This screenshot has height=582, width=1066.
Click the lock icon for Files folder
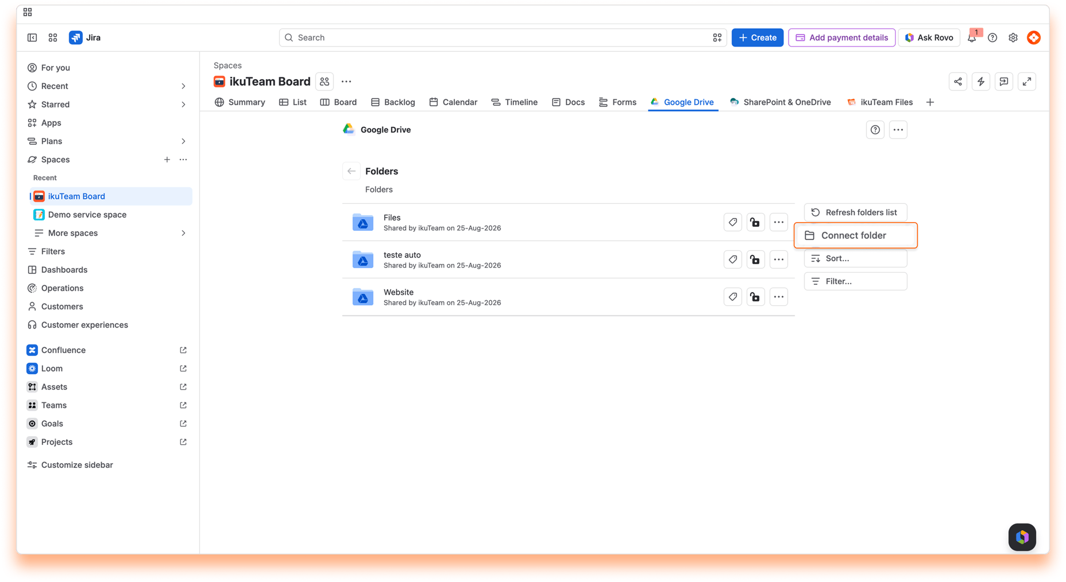click(755, 222)
